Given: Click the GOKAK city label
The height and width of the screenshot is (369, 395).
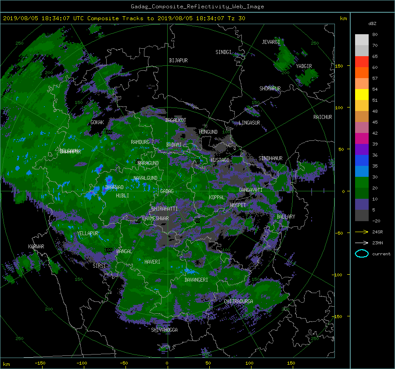Looking at the screenshot, I should coord(97,122).
